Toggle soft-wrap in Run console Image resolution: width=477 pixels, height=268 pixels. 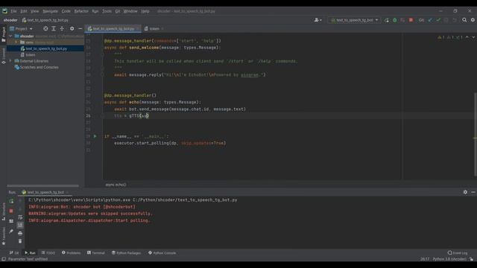(x=20, y=217)
